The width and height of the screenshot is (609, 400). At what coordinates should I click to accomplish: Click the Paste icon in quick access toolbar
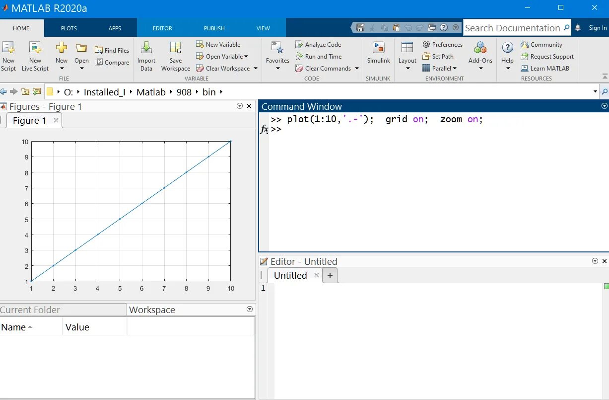pos(396,28)
